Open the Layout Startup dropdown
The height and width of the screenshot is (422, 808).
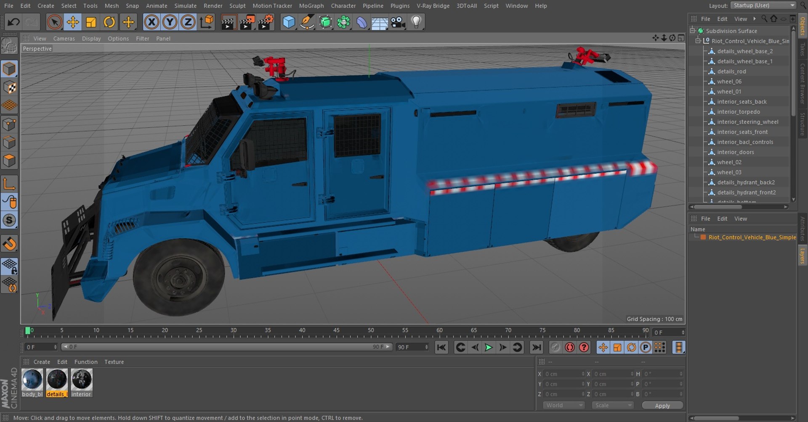click(x=764, y=5)
